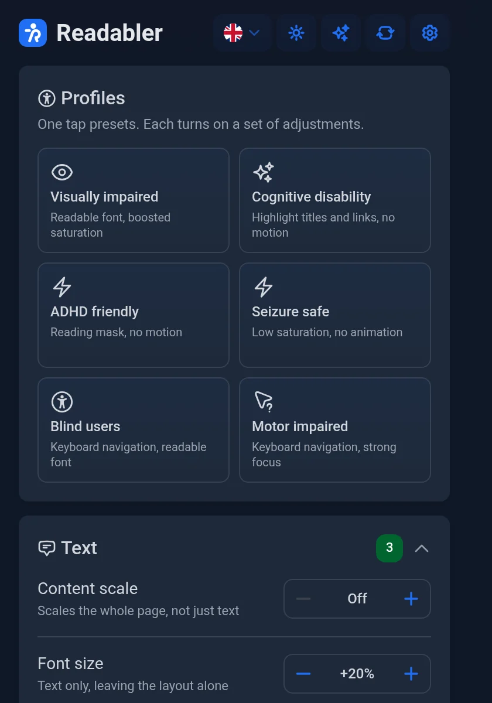Click the sparkles icon in the header
This screenshot has width=492, height=703.
tap(341, 33)
